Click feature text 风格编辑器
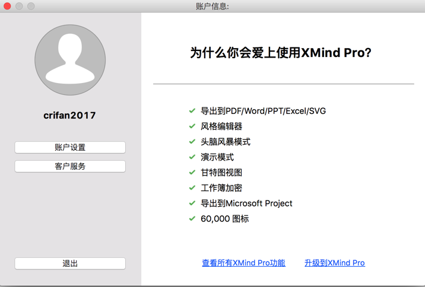The image size is (425, 287). [x=221, y=126]
